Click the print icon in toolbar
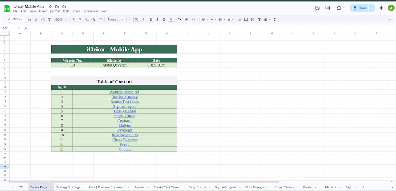This screenshot has height=191, width=396. pyautogui.click(x=42, y=19)
